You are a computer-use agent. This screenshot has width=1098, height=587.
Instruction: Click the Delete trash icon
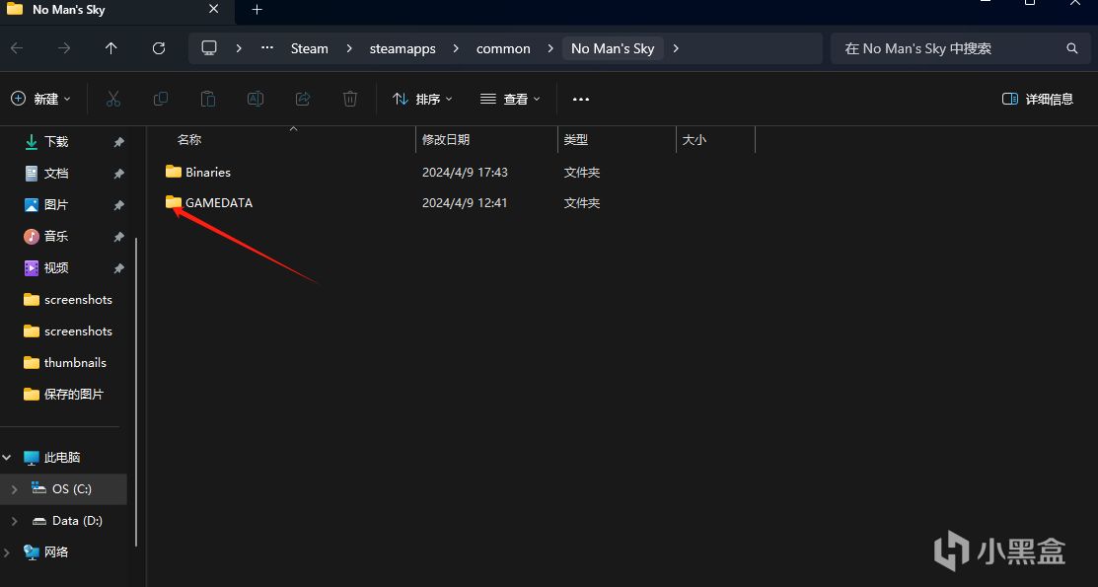click(x=350, y=99)
